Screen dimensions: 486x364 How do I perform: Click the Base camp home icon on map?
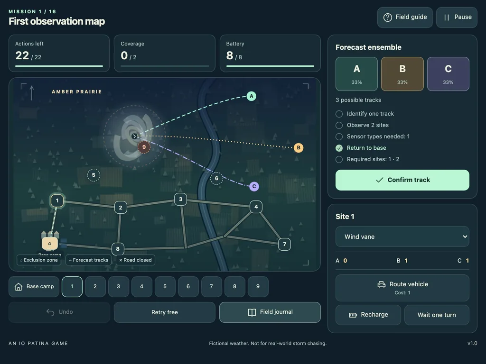click(49, 243)
